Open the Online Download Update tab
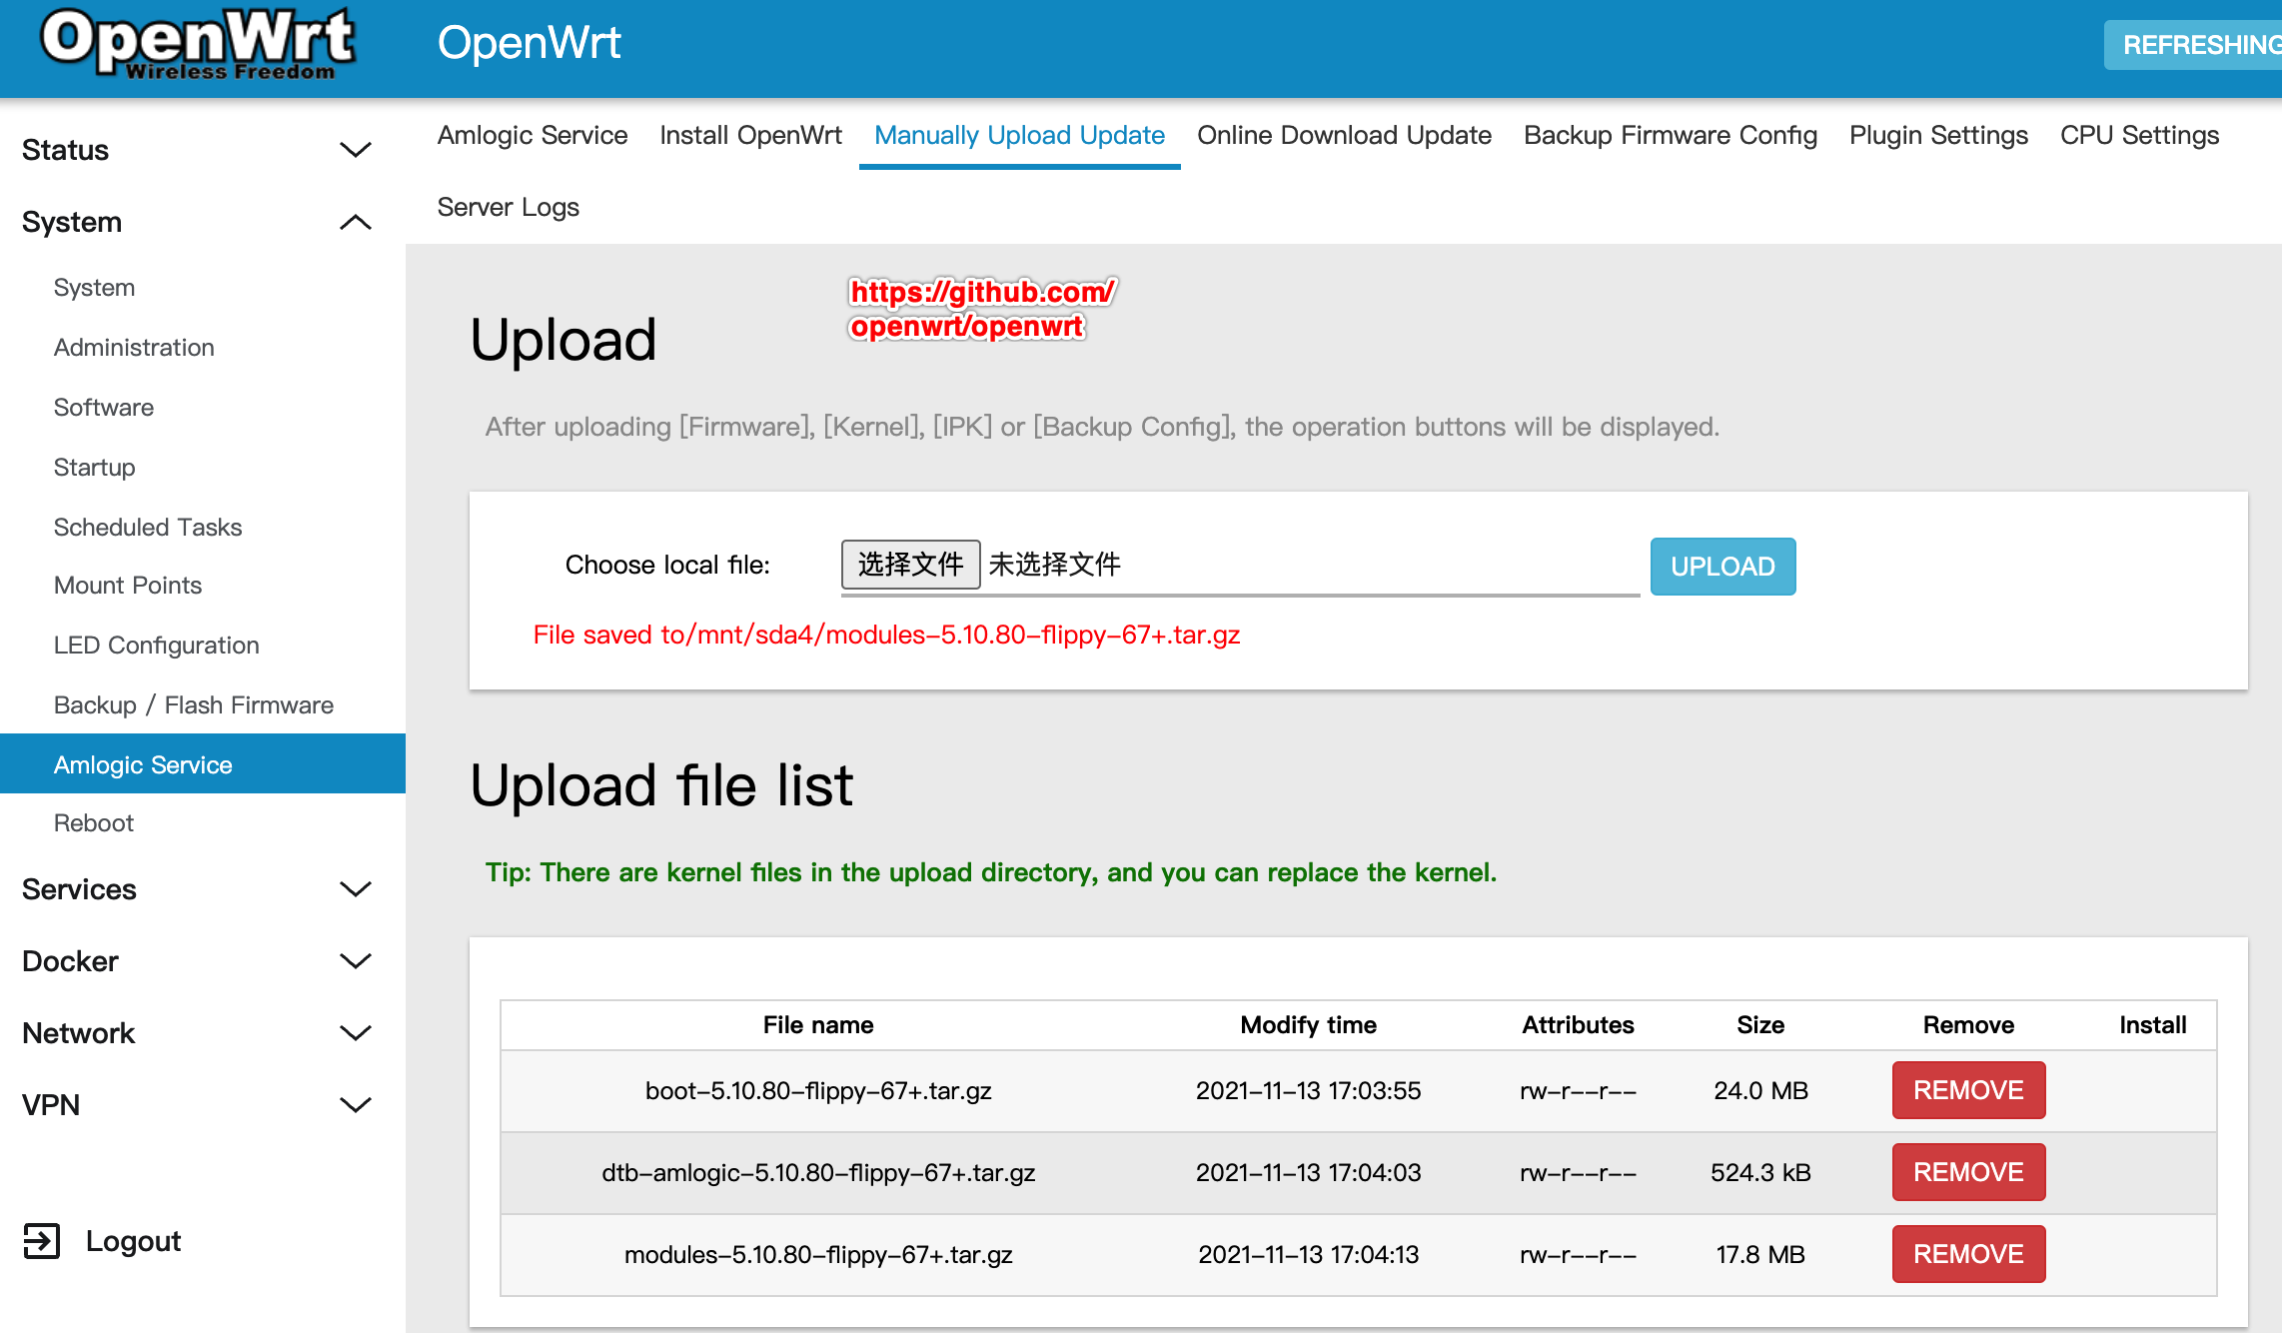Viewport: 2282px width, 1333px height. pyautogui.click(x=1344, y=135)
